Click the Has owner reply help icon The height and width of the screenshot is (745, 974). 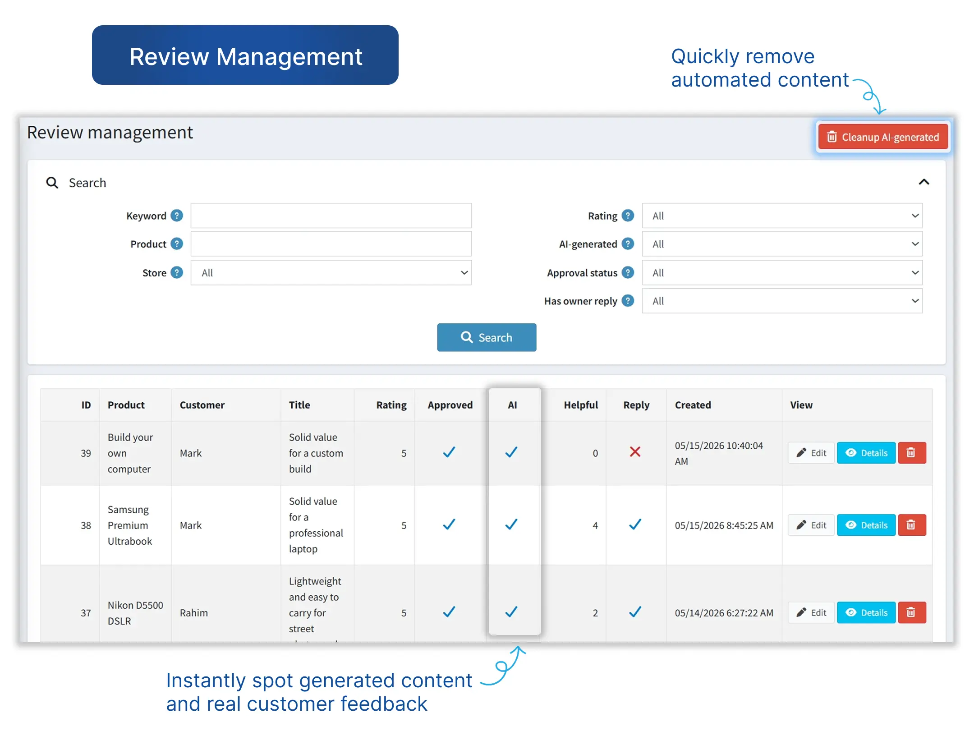tap(628, 301)
